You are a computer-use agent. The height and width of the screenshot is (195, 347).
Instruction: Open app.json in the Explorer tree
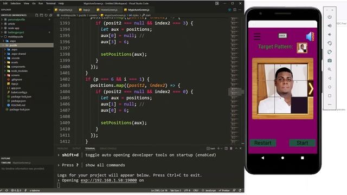pyautogui.click(x=16, y=88)
